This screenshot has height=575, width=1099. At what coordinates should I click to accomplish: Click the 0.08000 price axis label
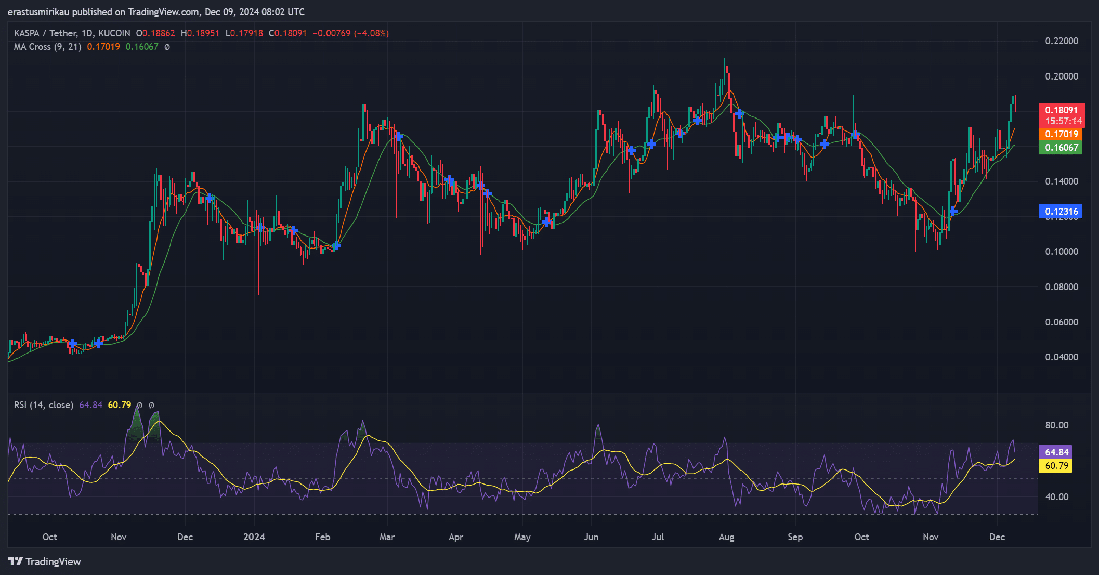point(1062,287)
